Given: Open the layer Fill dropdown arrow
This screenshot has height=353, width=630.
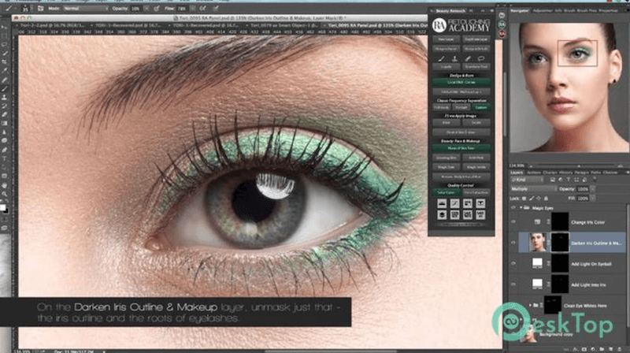Looking at the screenshot, I should [593, 199].
